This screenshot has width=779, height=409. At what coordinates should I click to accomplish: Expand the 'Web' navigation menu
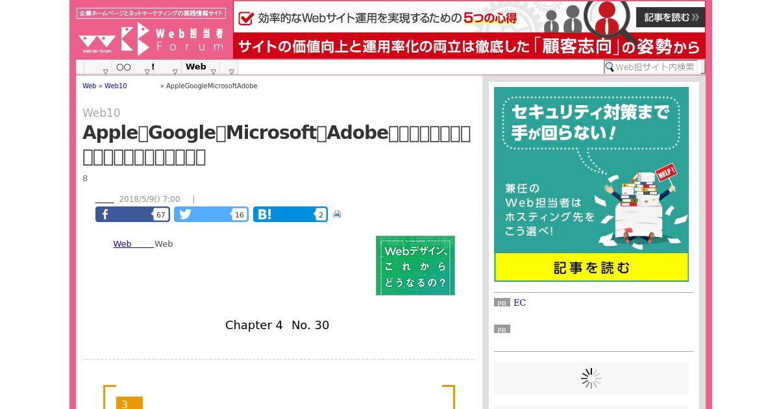pos(200,67)
